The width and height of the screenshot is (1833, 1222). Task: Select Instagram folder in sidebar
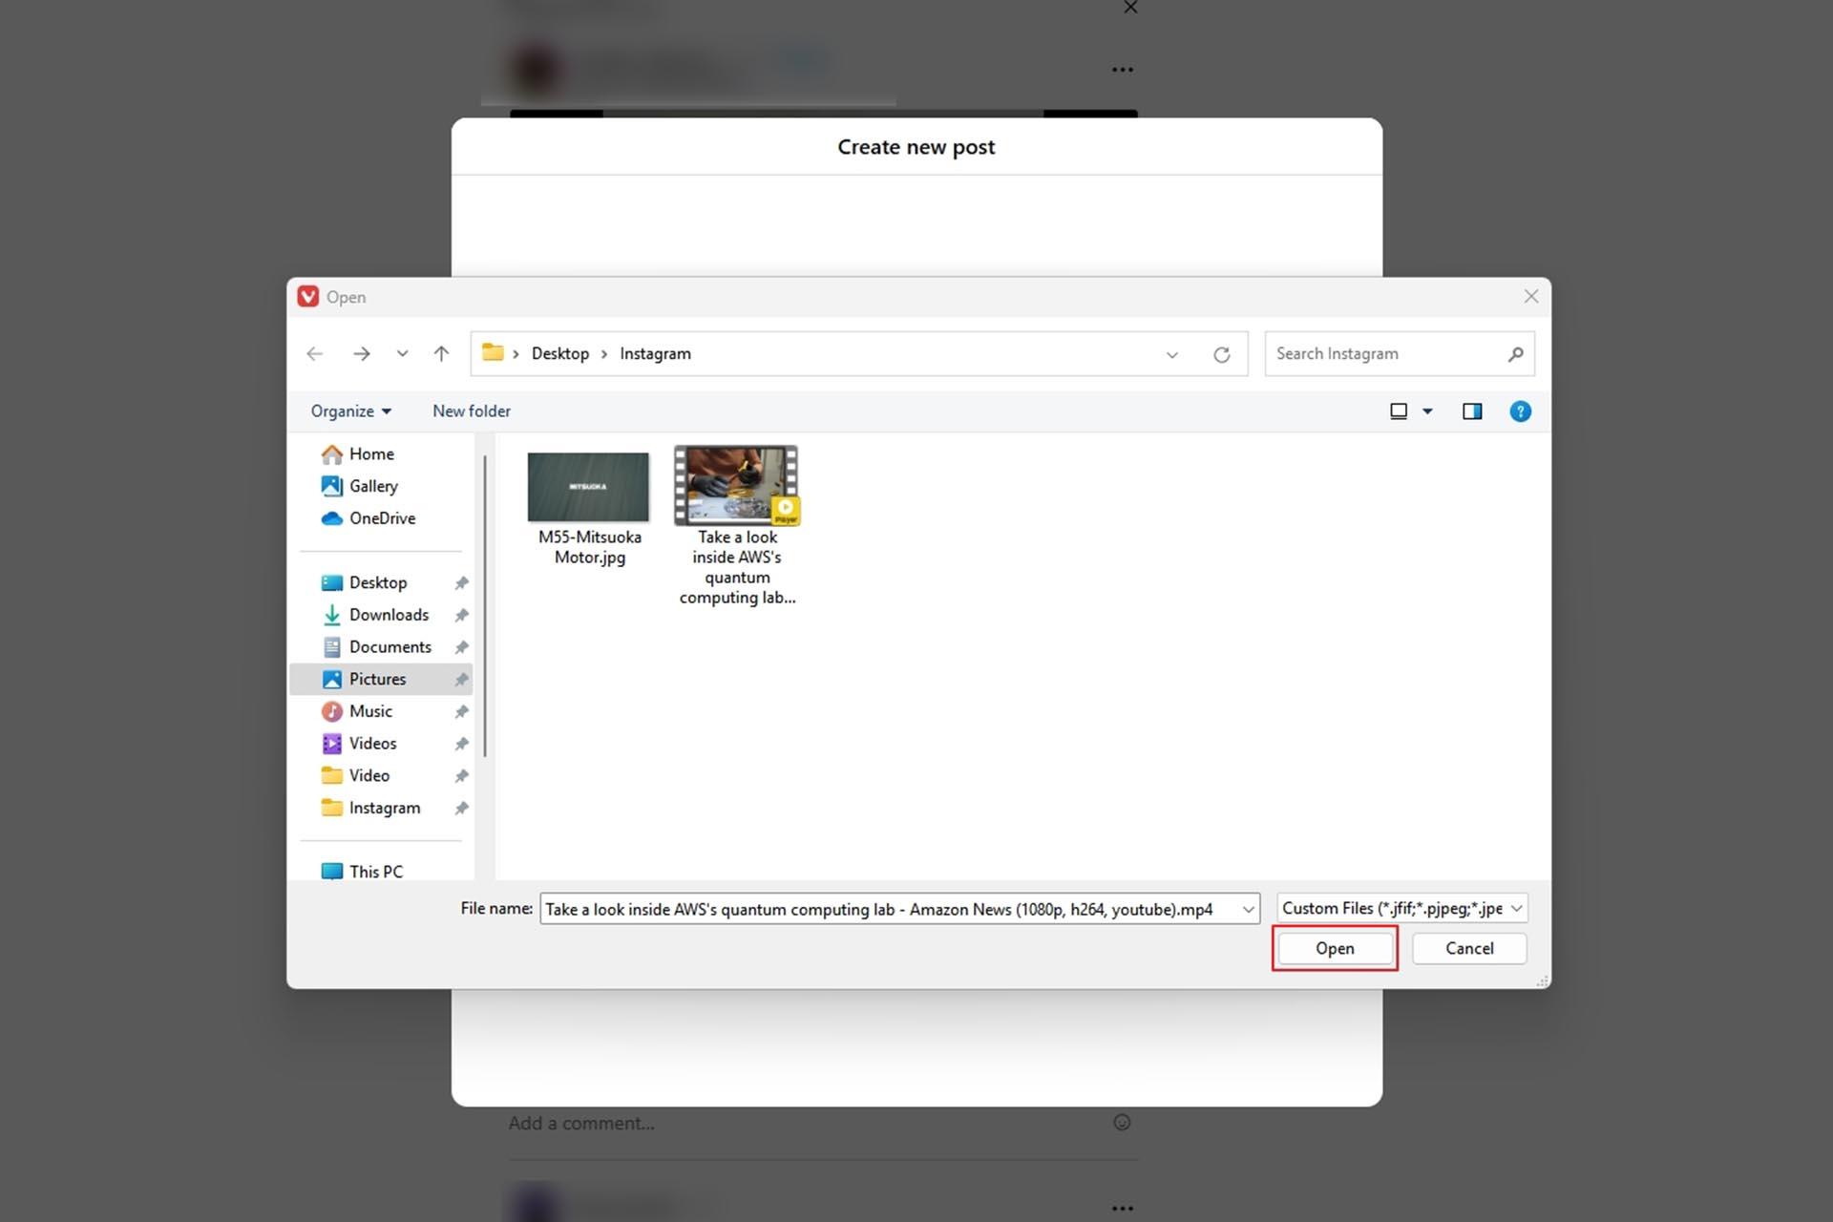(x=384, y=808)
